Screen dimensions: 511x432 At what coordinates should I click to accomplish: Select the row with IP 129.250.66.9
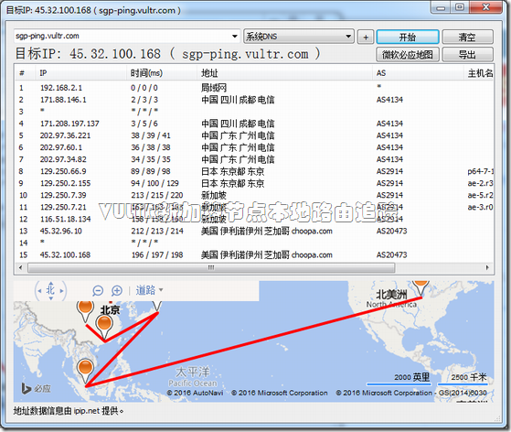pos(254,171)
